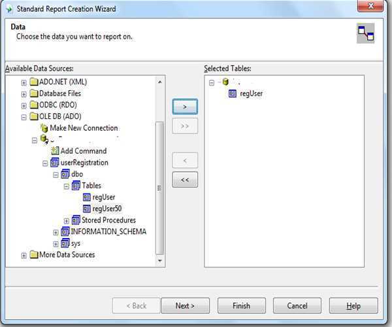The height and width of the screenshot is (327, 392).
Task: Click the data wizard icon at top right
Action: [x=365, y=34]
